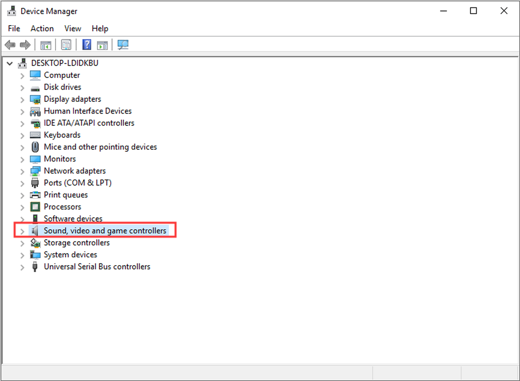Viewport: 520px width, 381px height.
Task: Minimize the Device Manager window
Action: click(443, 11)
